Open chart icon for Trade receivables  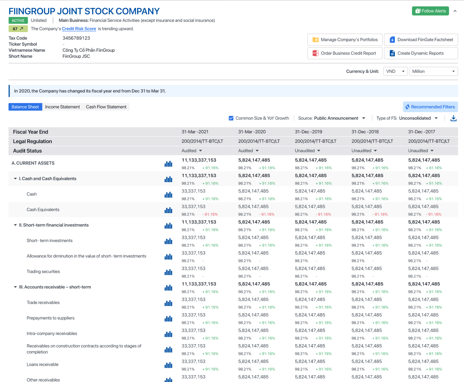(168, 303)
